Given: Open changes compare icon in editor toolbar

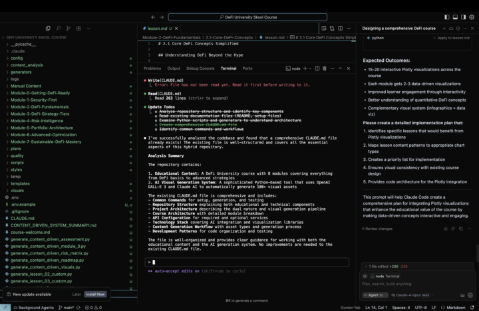Looking at the screenshot, I should [332, 29].
